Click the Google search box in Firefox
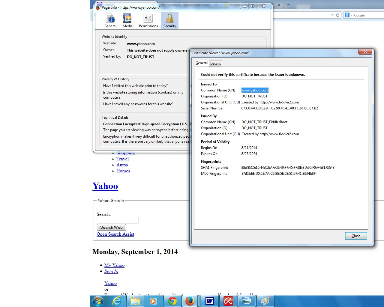Viewport: 384px width, 307px height. (x=368, y=15)
